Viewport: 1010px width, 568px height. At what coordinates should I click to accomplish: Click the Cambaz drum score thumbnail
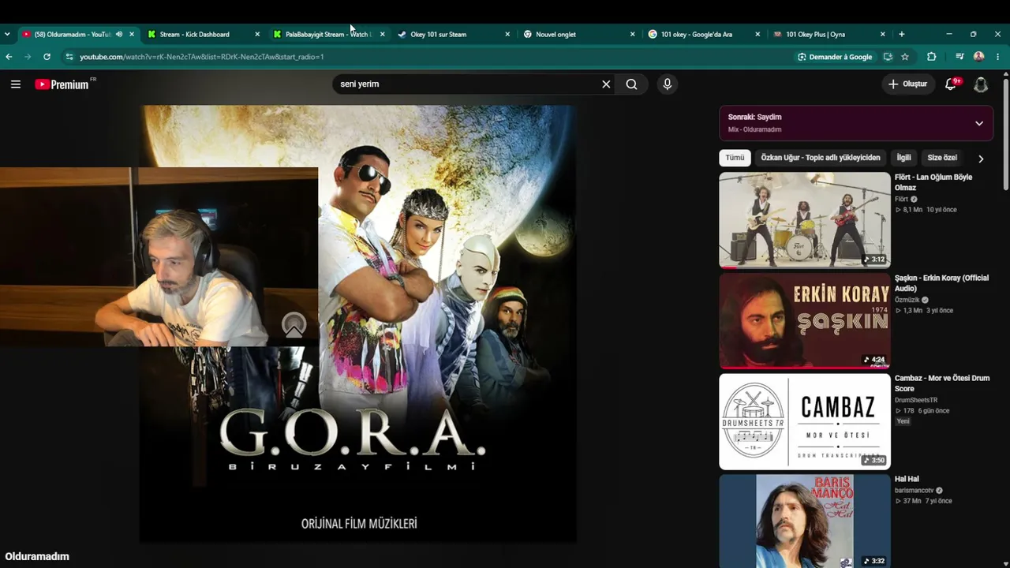point(805,421)
